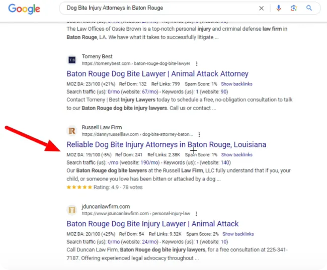Open 'Reliable Dog Bite Injury Attorneys' result title
The height and width of the screenshot is (270, 327).
pos(166,145)
